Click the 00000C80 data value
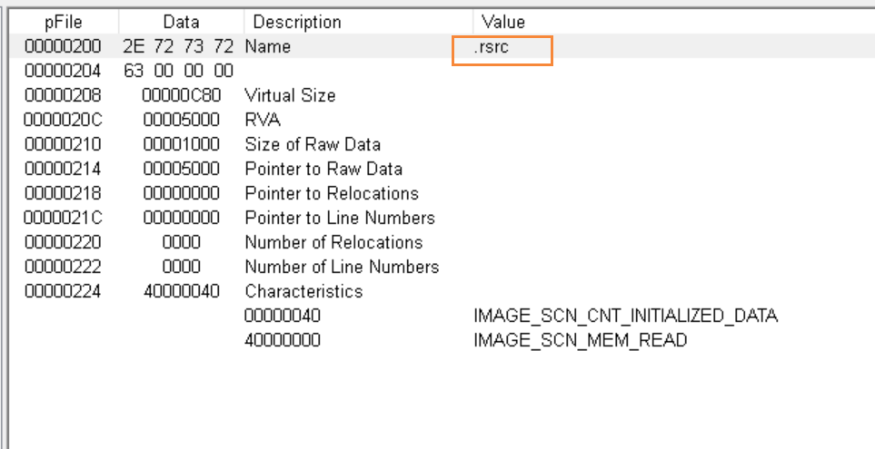Viewport: 875px width, 449px height. (x=182, y=95)
